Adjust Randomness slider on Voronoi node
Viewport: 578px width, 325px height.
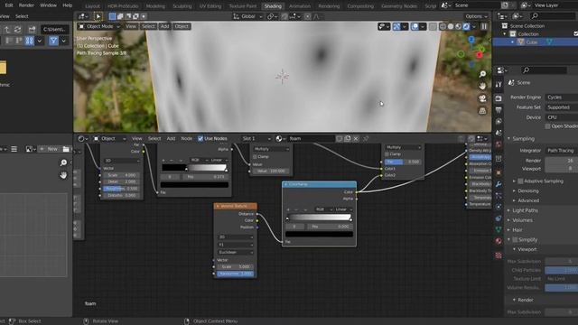(236, 274)
